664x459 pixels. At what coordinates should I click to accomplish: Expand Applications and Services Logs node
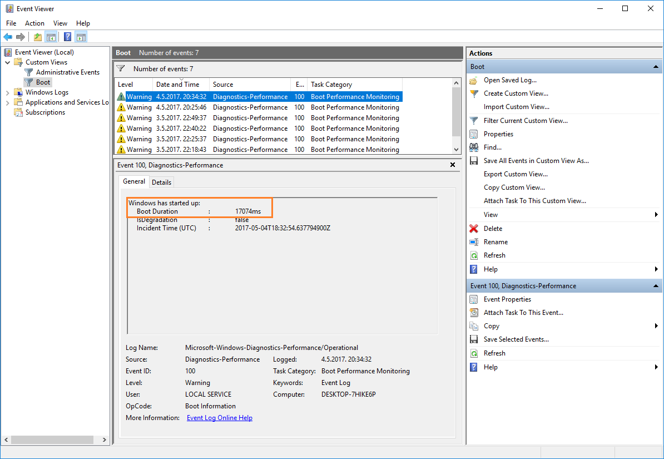tap(8, 102)
